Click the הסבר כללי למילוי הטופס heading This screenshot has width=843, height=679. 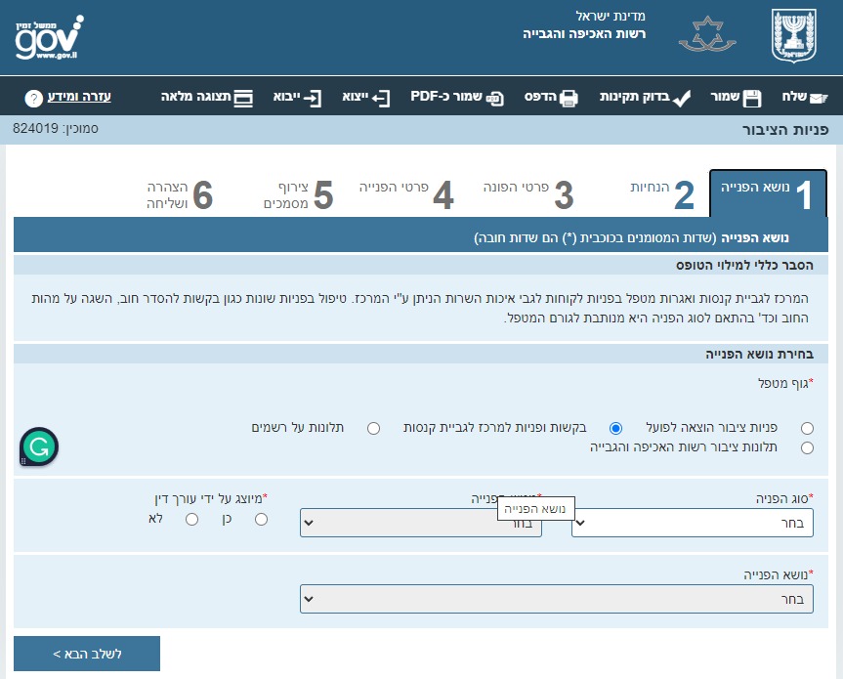[x=744, y=265]
